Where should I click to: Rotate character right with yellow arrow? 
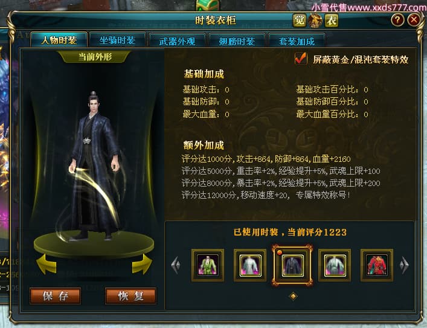click(x=142, y=264)
